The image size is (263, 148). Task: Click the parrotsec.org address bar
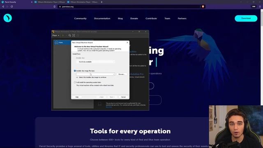point(129,7)
